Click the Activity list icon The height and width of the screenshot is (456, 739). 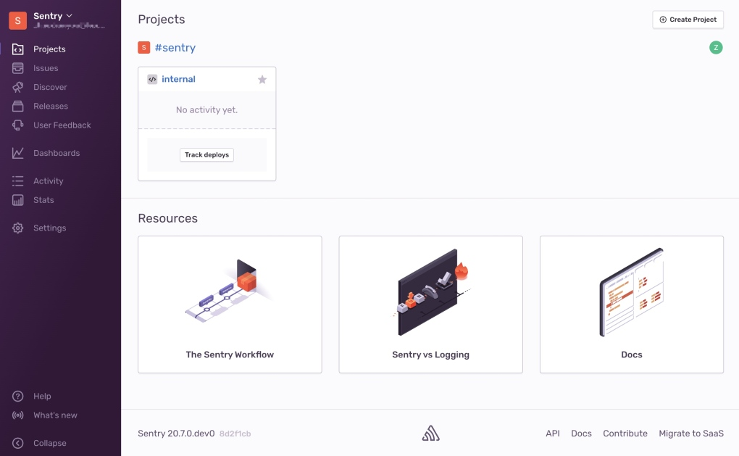18,181
